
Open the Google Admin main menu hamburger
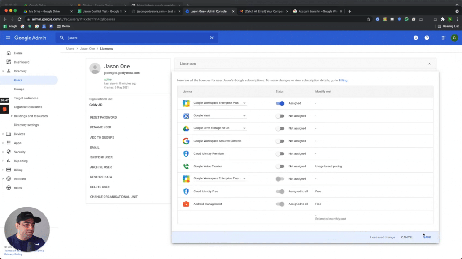(8, 38)
